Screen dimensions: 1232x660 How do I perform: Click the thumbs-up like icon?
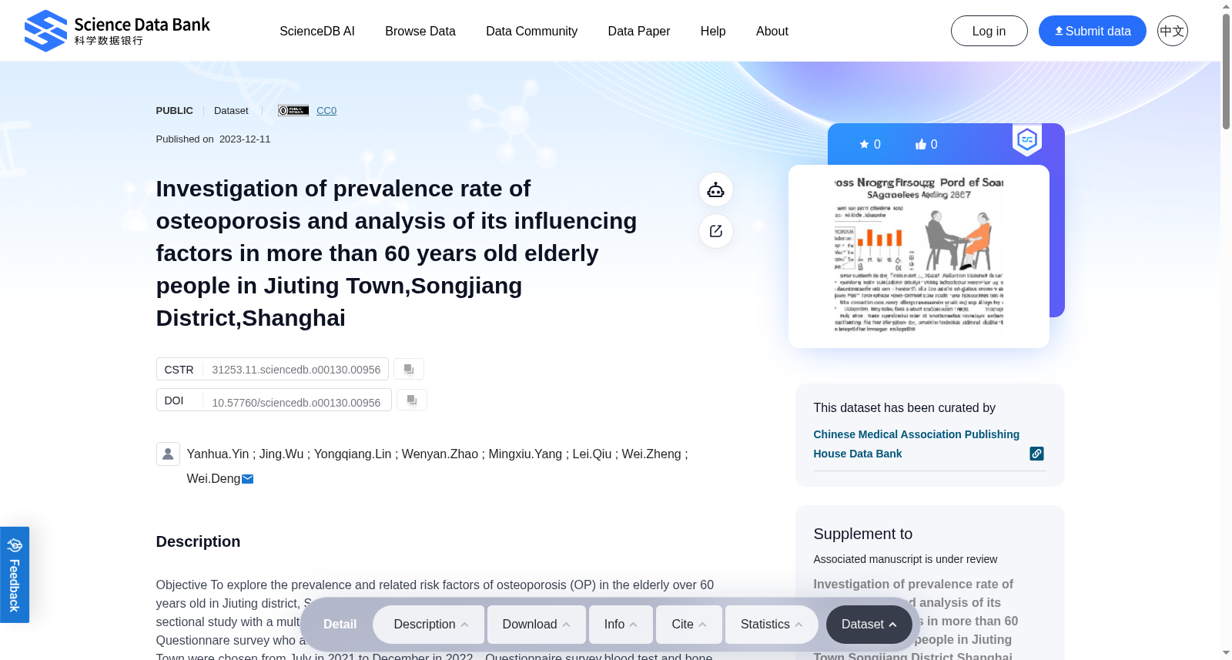pos(921,144)
